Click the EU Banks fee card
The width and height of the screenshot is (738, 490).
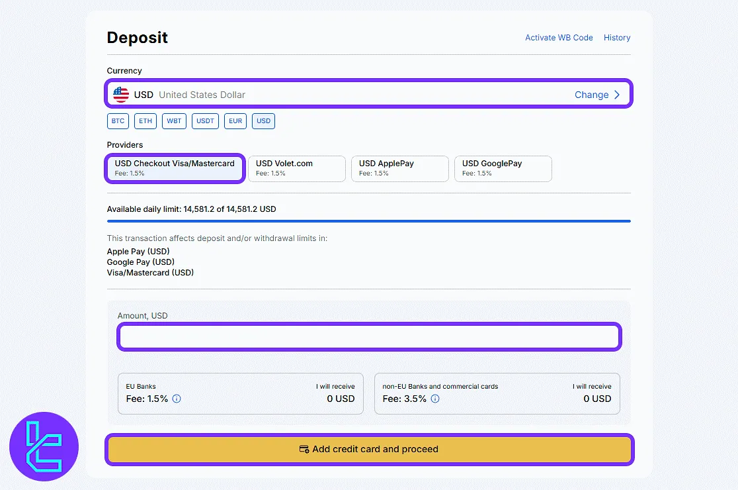point(241,394)
